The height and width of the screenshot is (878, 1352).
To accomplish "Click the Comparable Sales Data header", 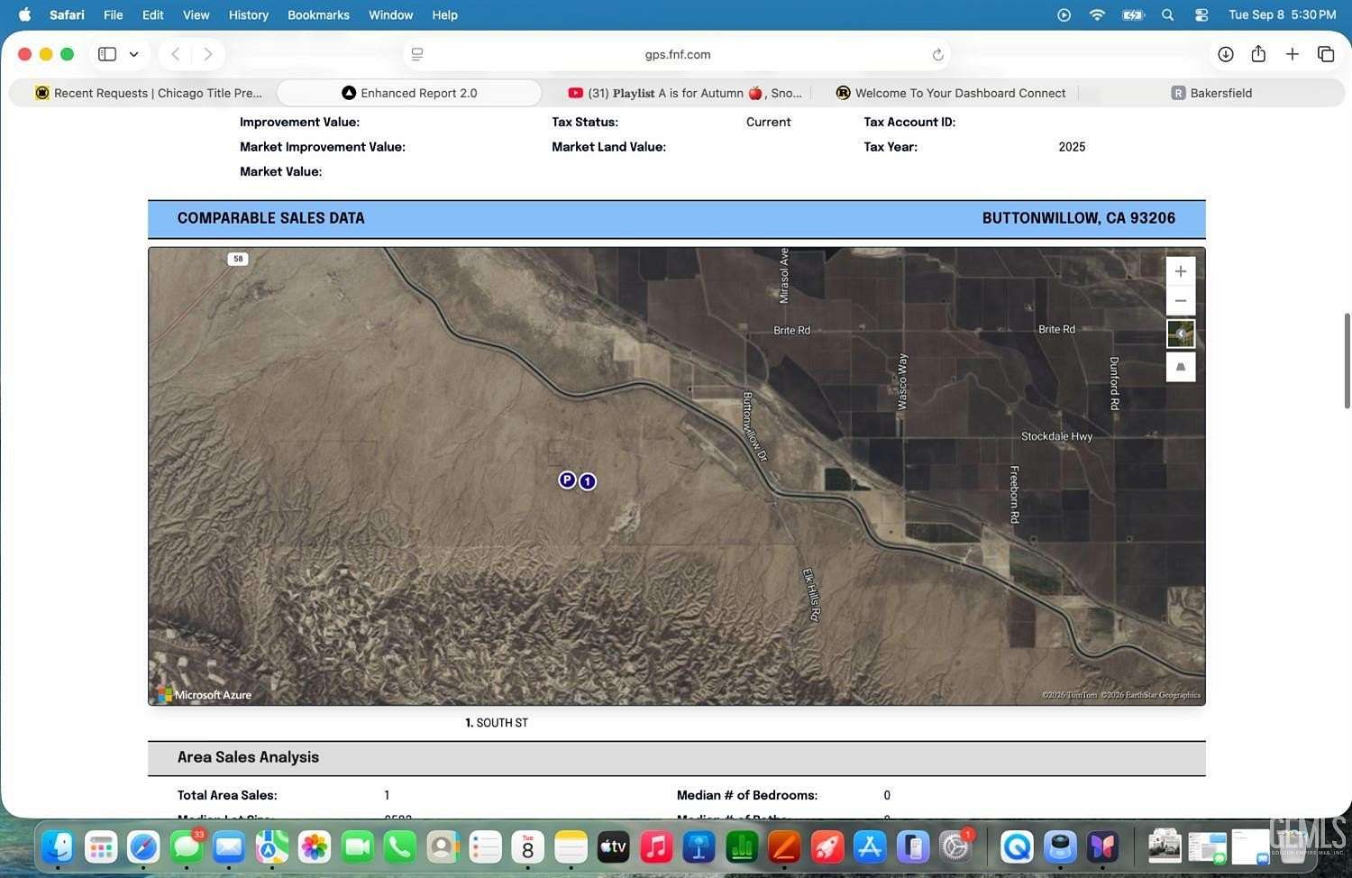I will pyautogui.click(x=271, y=218).
